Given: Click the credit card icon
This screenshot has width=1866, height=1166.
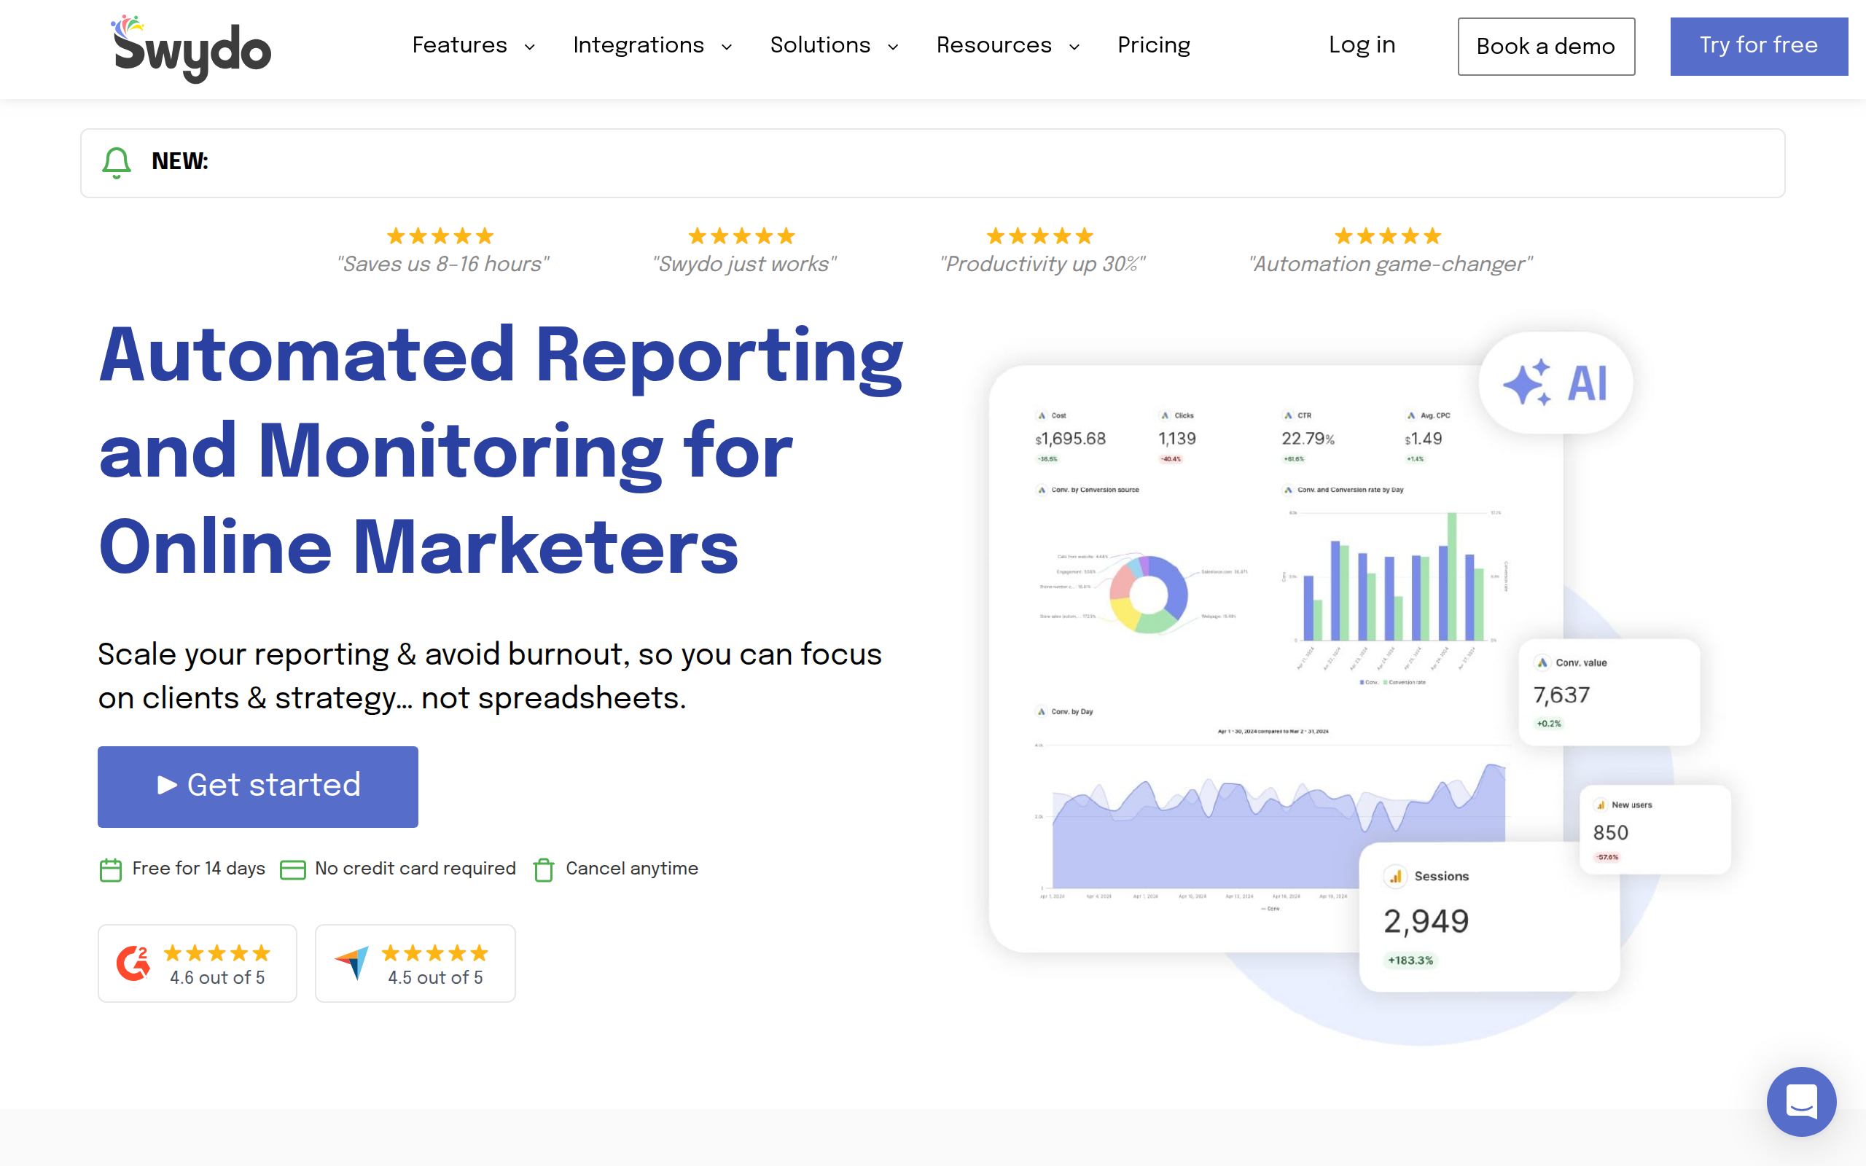Looking at the screenshot, I should click(292, 870).
